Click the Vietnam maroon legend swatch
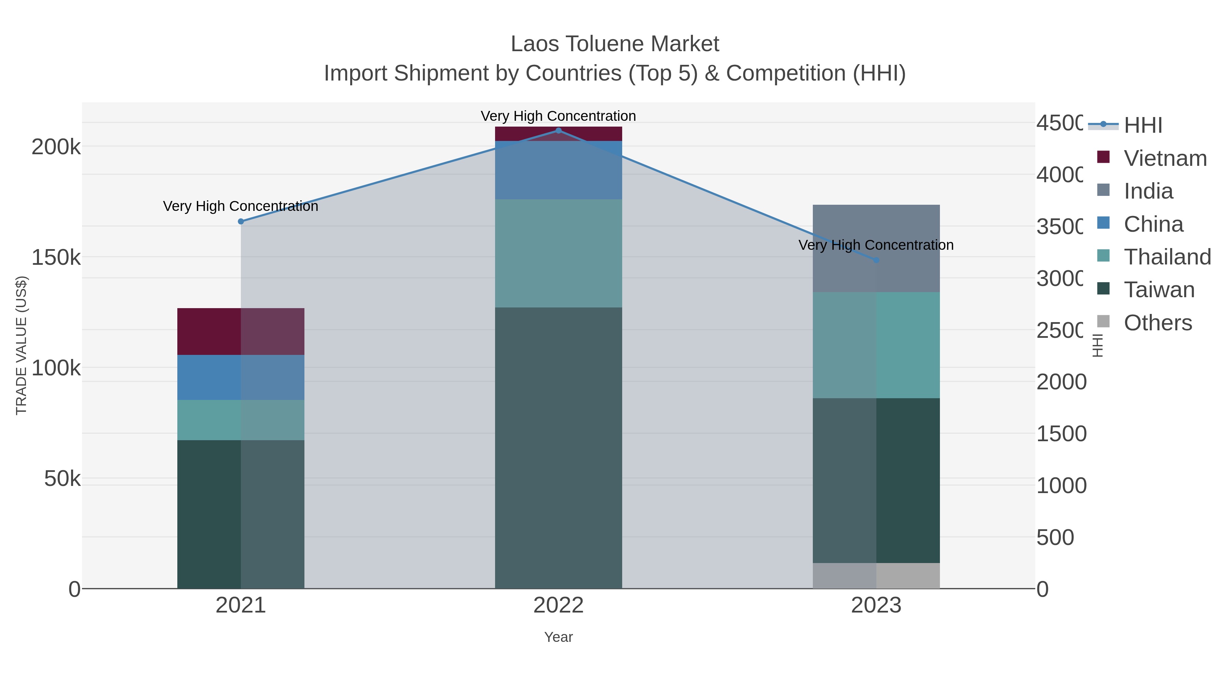 (1104, 156)
